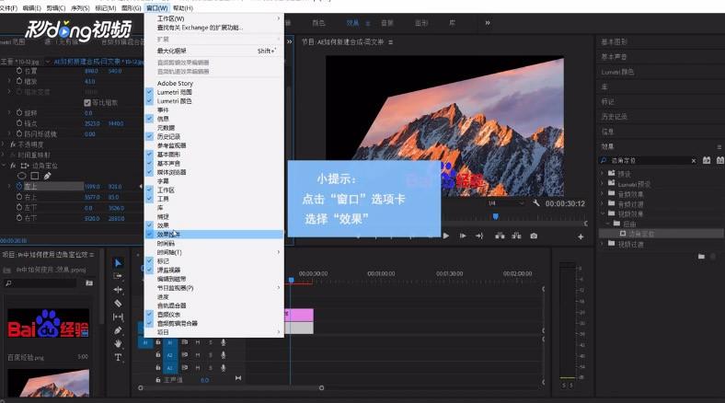Open the playback resolution 1/4 dropdown
Viewport: 725px width, 403px height.
(506, 203)
